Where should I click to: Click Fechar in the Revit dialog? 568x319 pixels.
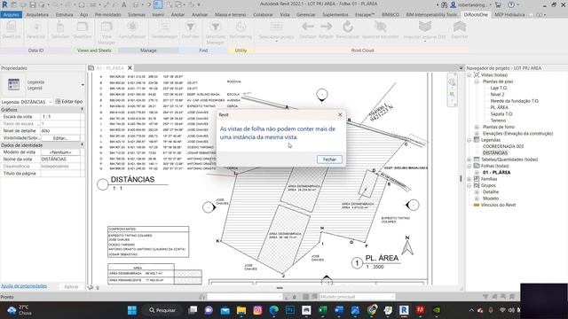[x=329, y=159]
